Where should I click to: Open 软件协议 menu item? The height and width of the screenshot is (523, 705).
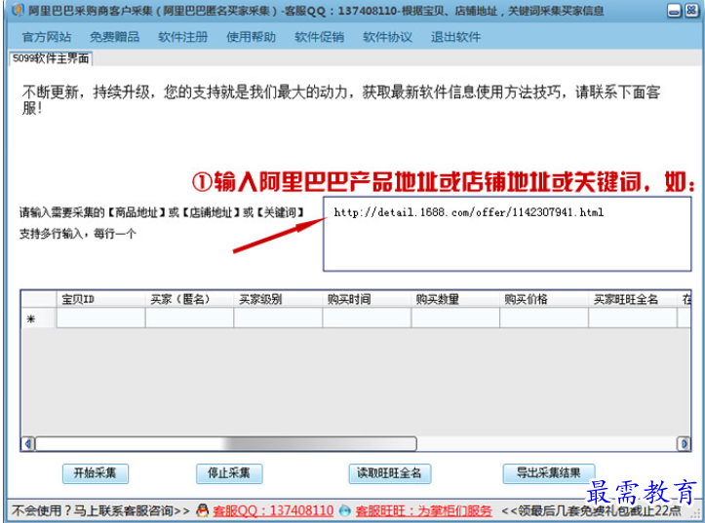pos(387,37)
